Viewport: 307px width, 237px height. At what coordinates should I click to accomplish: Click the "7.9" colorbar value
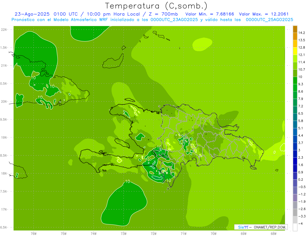click(x=301, y=99)
